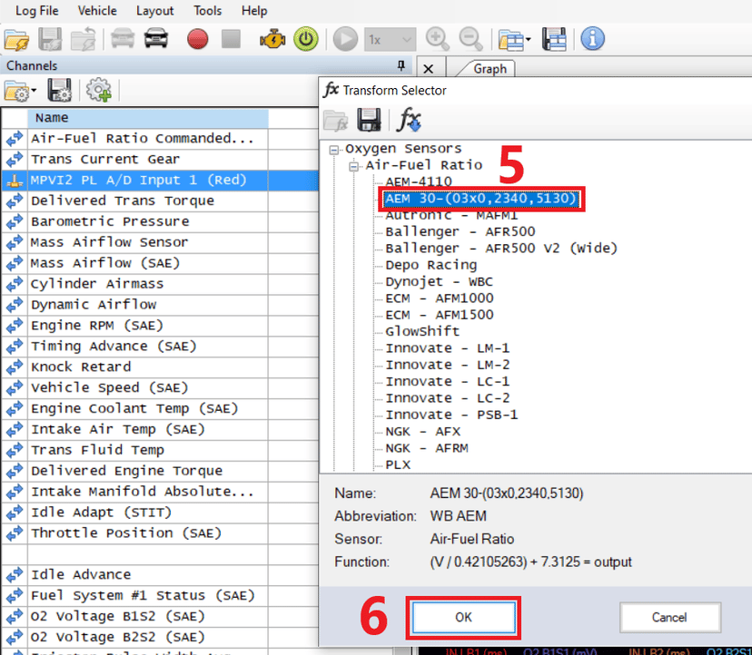Click icon beside Mass Airflow Sensor

(x=15, y=242)
